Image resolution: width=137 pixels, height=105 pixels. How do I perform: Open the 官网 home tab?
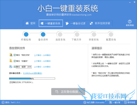(x=31, y=23)
